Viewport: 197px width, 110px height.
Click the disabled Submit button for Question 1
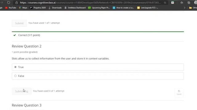coord(19,23)
